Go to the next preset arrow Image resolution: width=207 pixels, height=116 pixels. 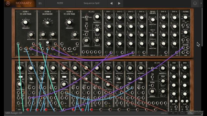point(119,3)
